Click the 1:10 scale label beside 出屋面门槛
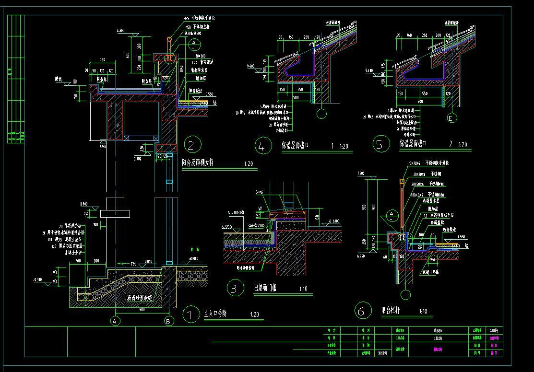Viewport: 534px width, 372px height. pos(303,289)
